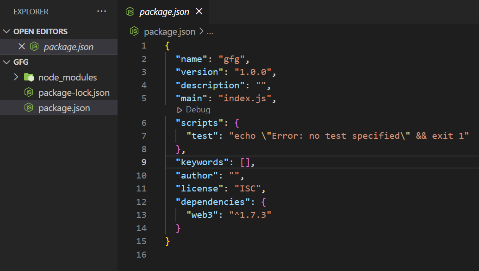The width and height of the screenshot is (479, 271).
Task: Close the package.json editor tab
Action: 199,12
